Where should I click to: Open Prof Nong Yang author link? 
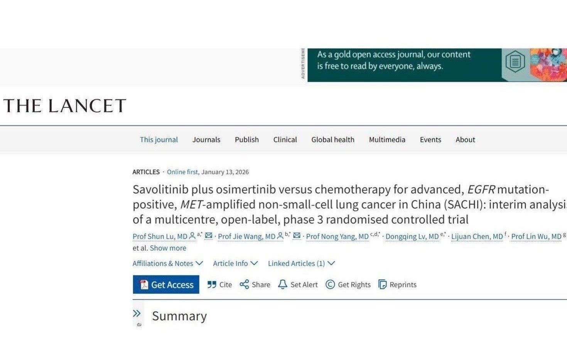pyautogui.click(x=337, y=236)
